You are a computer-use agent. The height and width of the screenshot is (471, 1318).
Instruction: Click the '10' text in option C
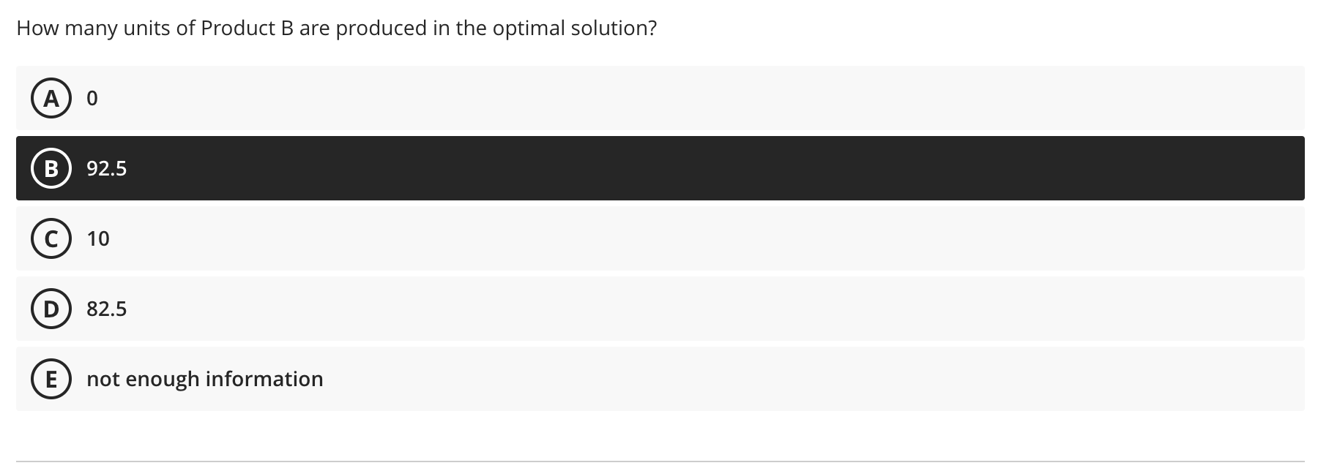(x=98, y=238)
